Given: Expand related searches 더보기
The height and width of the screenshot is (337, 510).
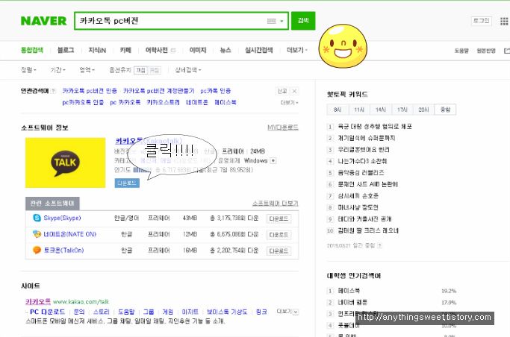Looking at the screenshot, I should (x=289, y=103).
